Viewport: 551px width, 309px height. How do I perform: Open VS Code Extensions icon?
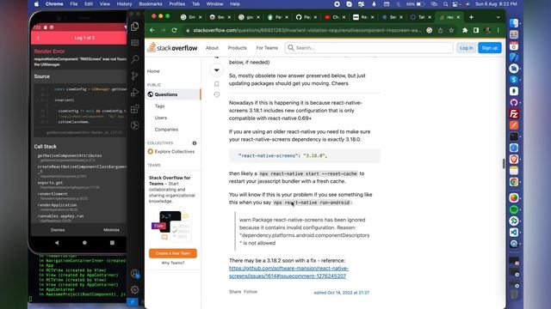point(134,109)
